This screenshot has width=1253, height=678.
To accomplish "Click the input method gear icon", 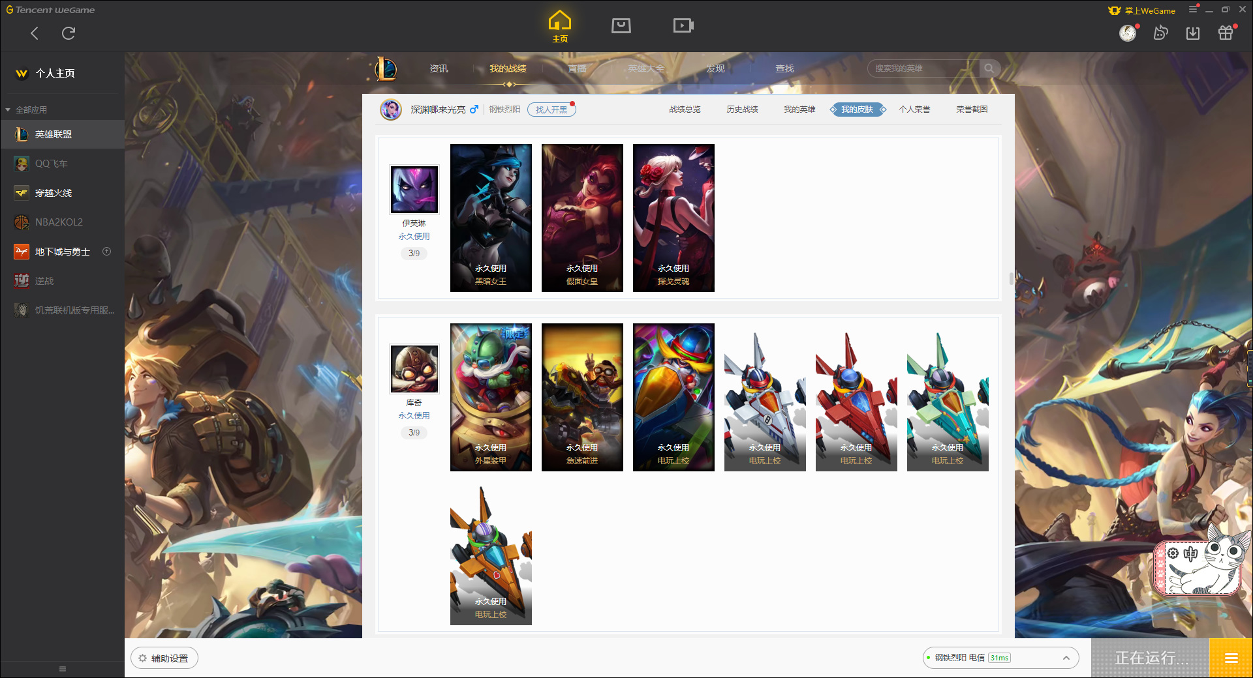I will [1173, 553].
